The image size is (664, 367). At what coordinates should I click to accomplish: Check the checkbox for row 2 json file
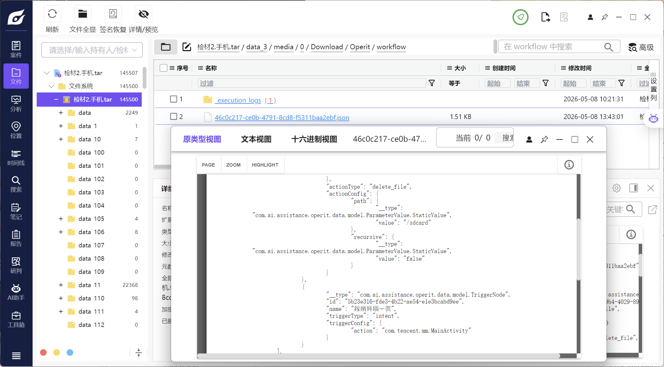coord(174,116)
